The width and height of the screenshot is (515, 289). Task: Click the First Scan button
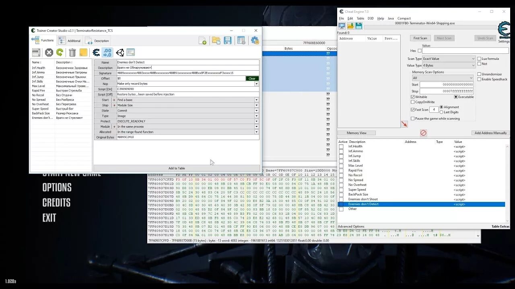(420, 38)
